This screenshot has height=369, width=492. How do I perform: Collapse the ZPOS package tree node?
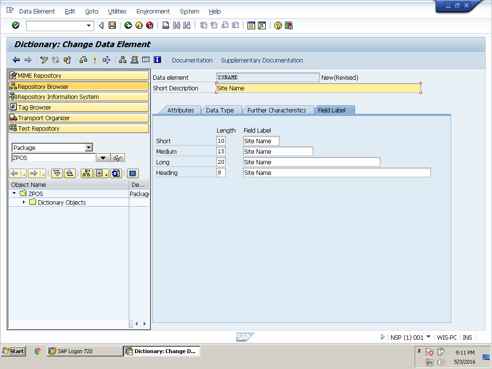pos(14,194)
